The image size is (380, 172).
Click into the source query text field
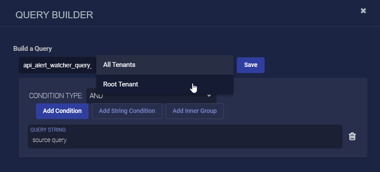[185, 140]
